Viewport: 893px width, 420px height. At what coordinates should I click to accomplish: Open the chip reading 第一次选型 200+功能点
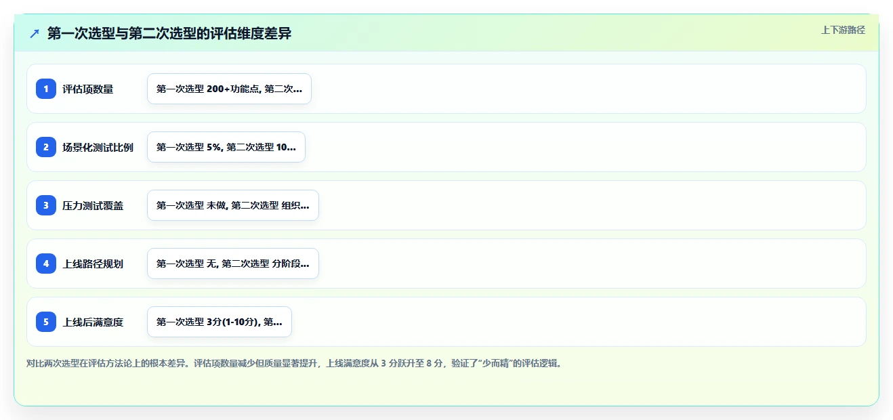(x=229, y=89)
